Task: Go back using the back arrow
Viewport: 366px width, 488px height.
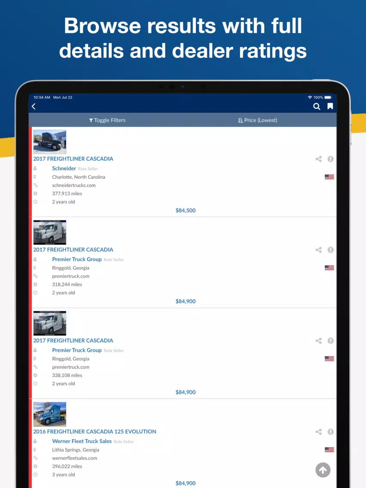Action: point(34,107)
